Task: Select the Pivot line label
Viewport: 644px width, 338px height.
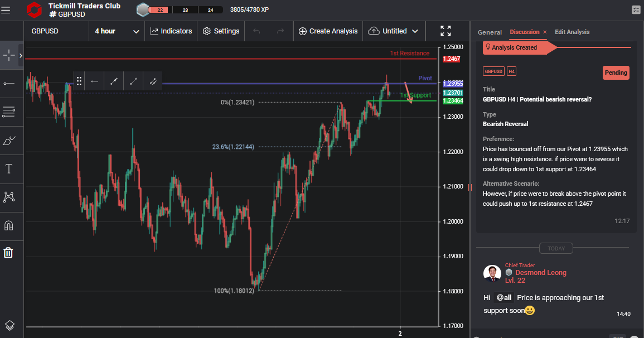Action: 425,78
